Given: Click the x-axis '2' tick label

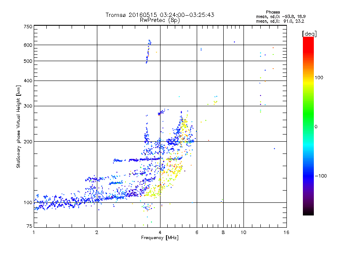Looking at the screenshot, I should (97, 232).
